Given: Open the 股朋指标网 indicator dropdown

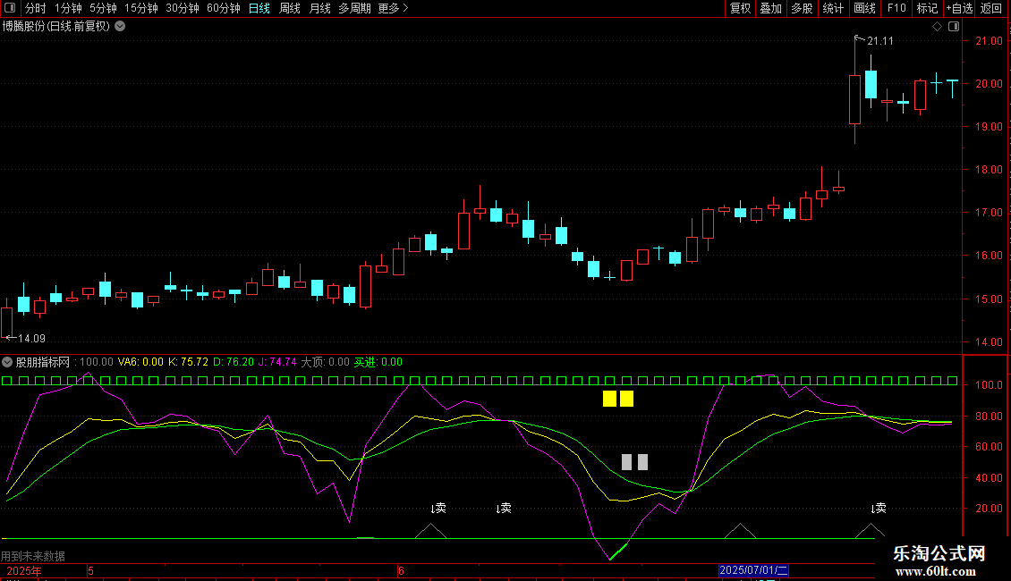Looking at the screenshot, I should click(x=7, y=362).
